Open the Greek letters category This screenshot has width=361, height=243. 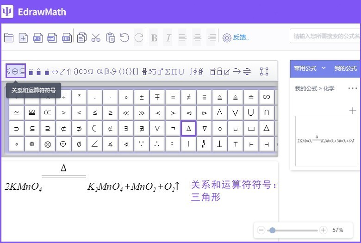pos(106,72)
